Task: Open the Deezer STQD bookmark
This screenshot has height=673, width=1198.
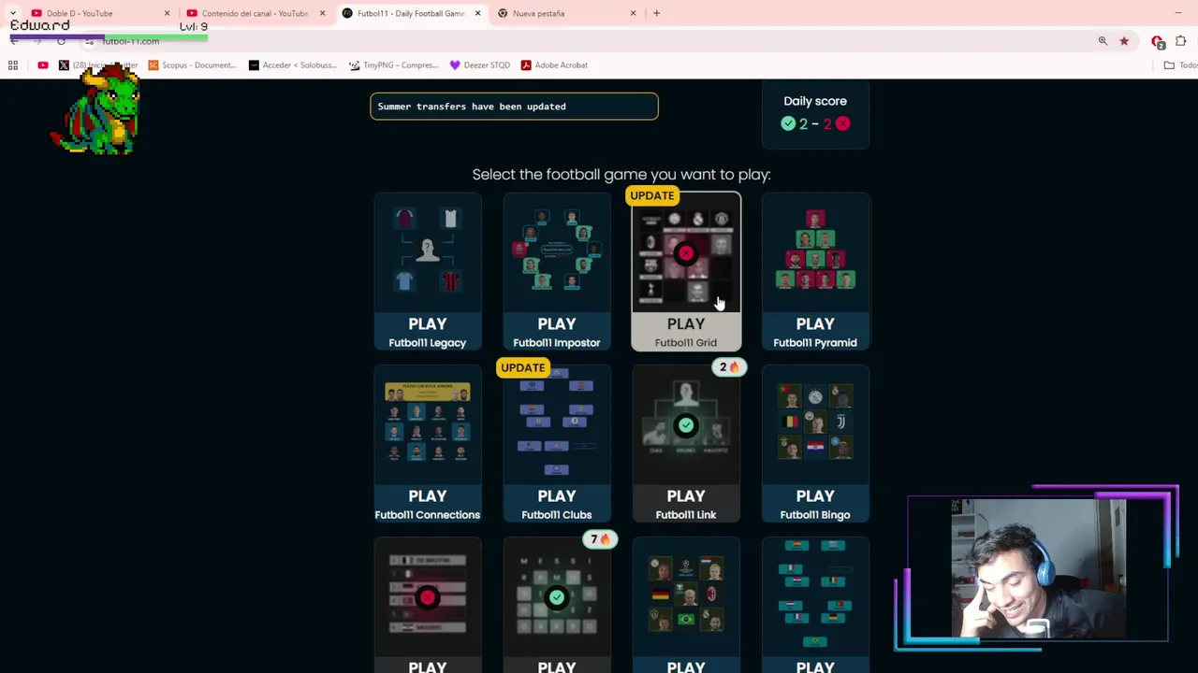Action: pyautogui.click(x=479, y=65)
